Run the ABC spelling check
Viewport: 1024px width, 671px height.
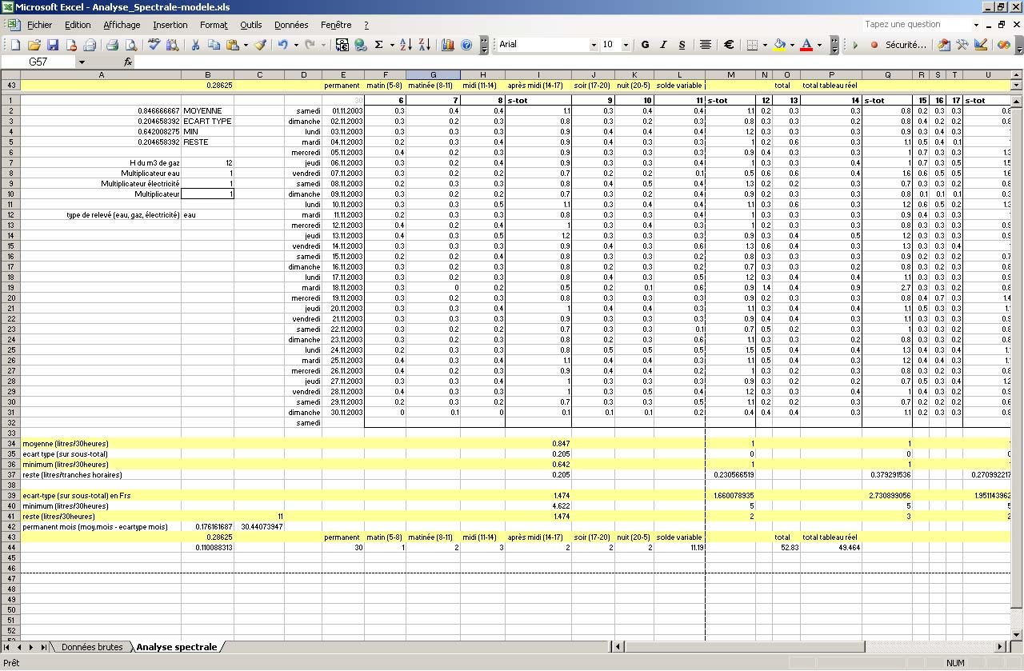click(x=131, y=46)
